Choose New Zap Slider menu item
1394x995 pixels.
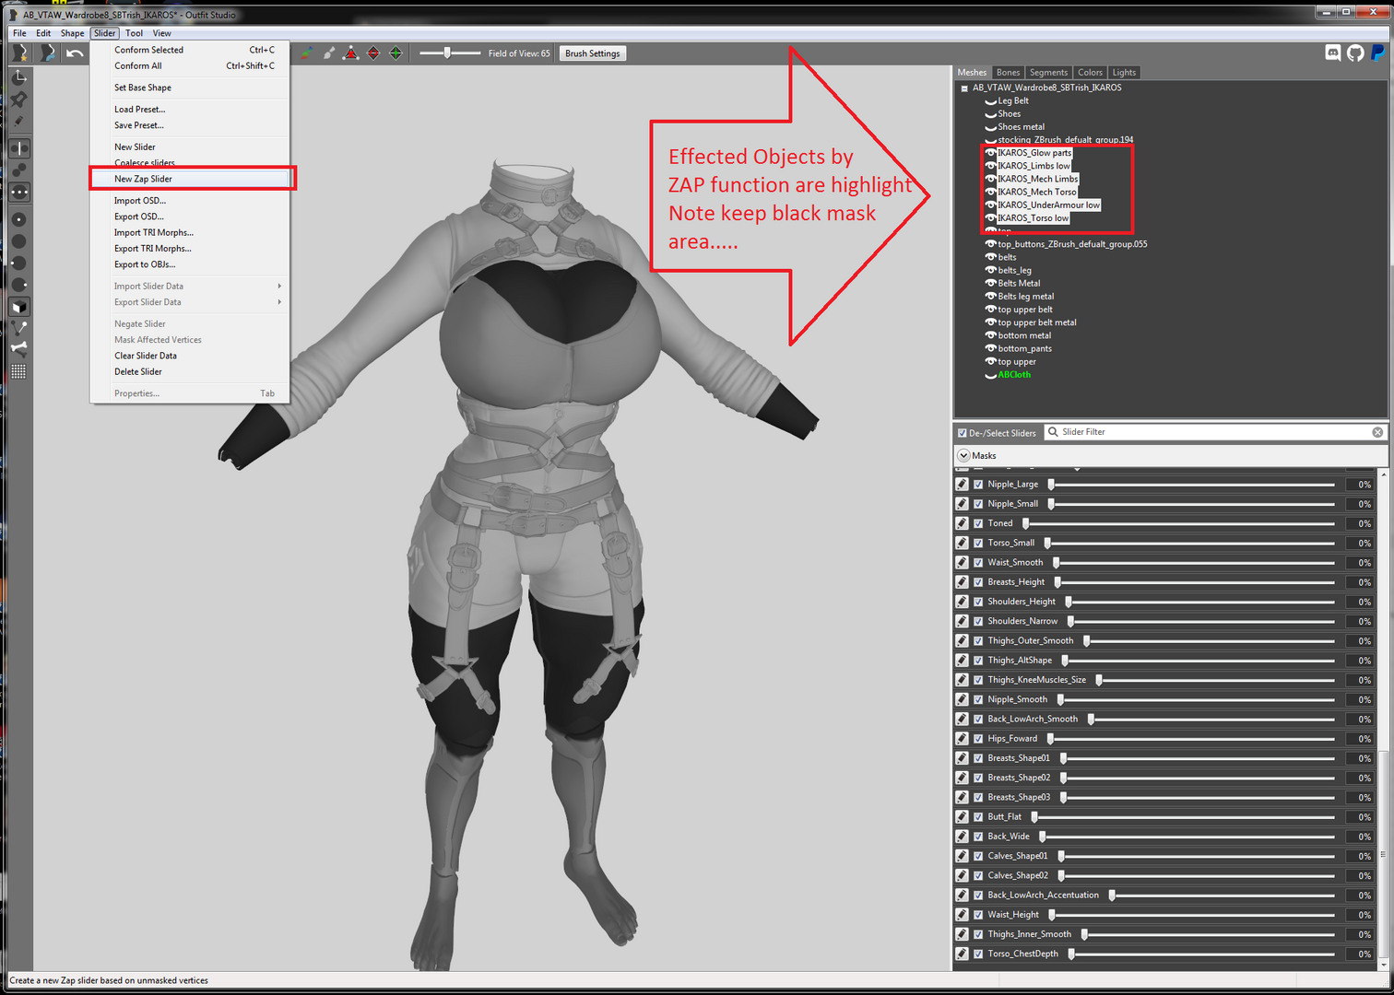click(190, 179)
